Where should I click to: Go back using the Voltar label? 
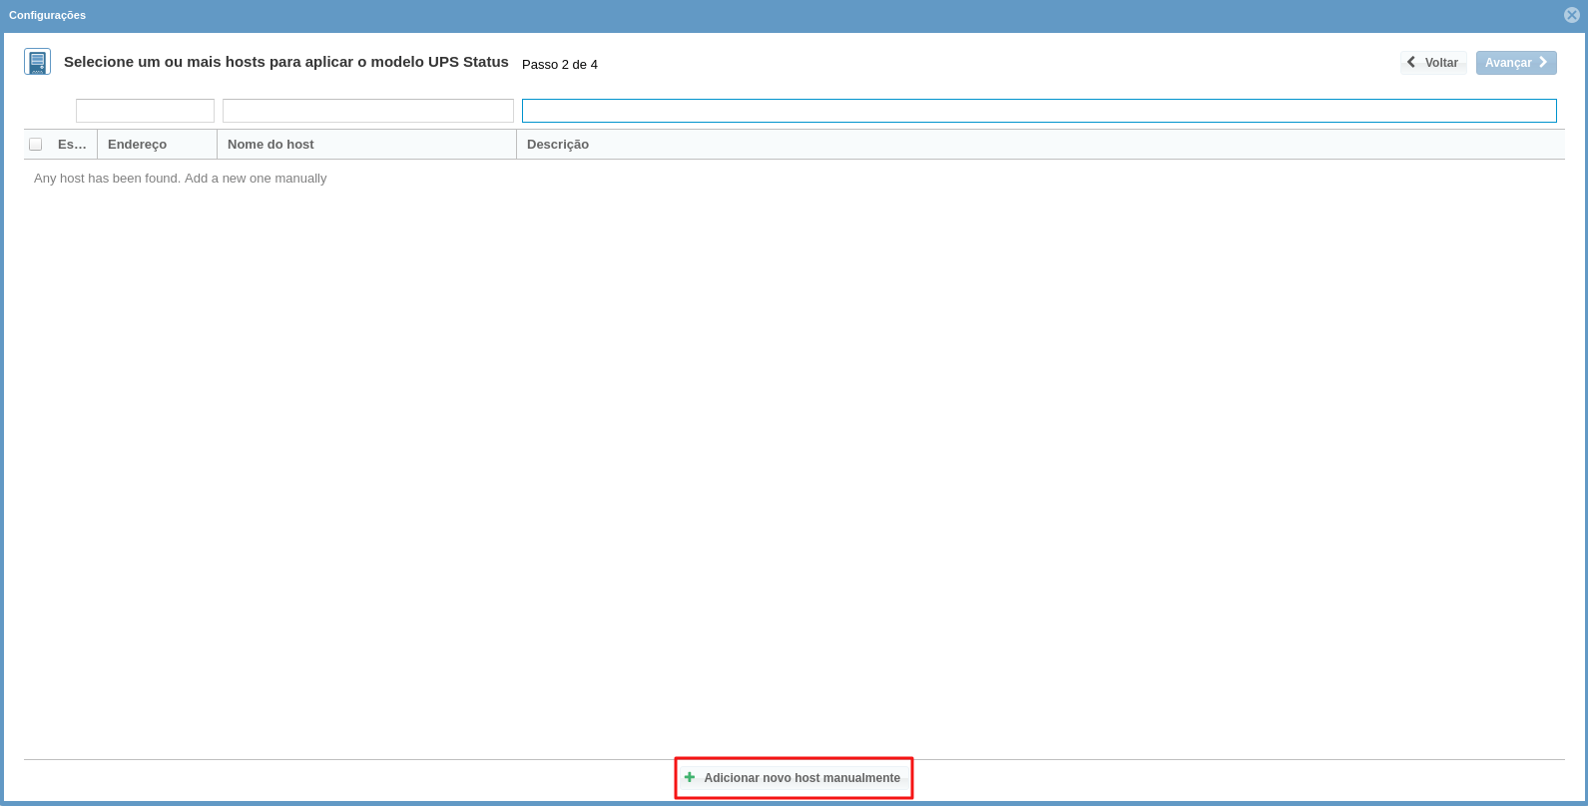tap(1441, 63)
